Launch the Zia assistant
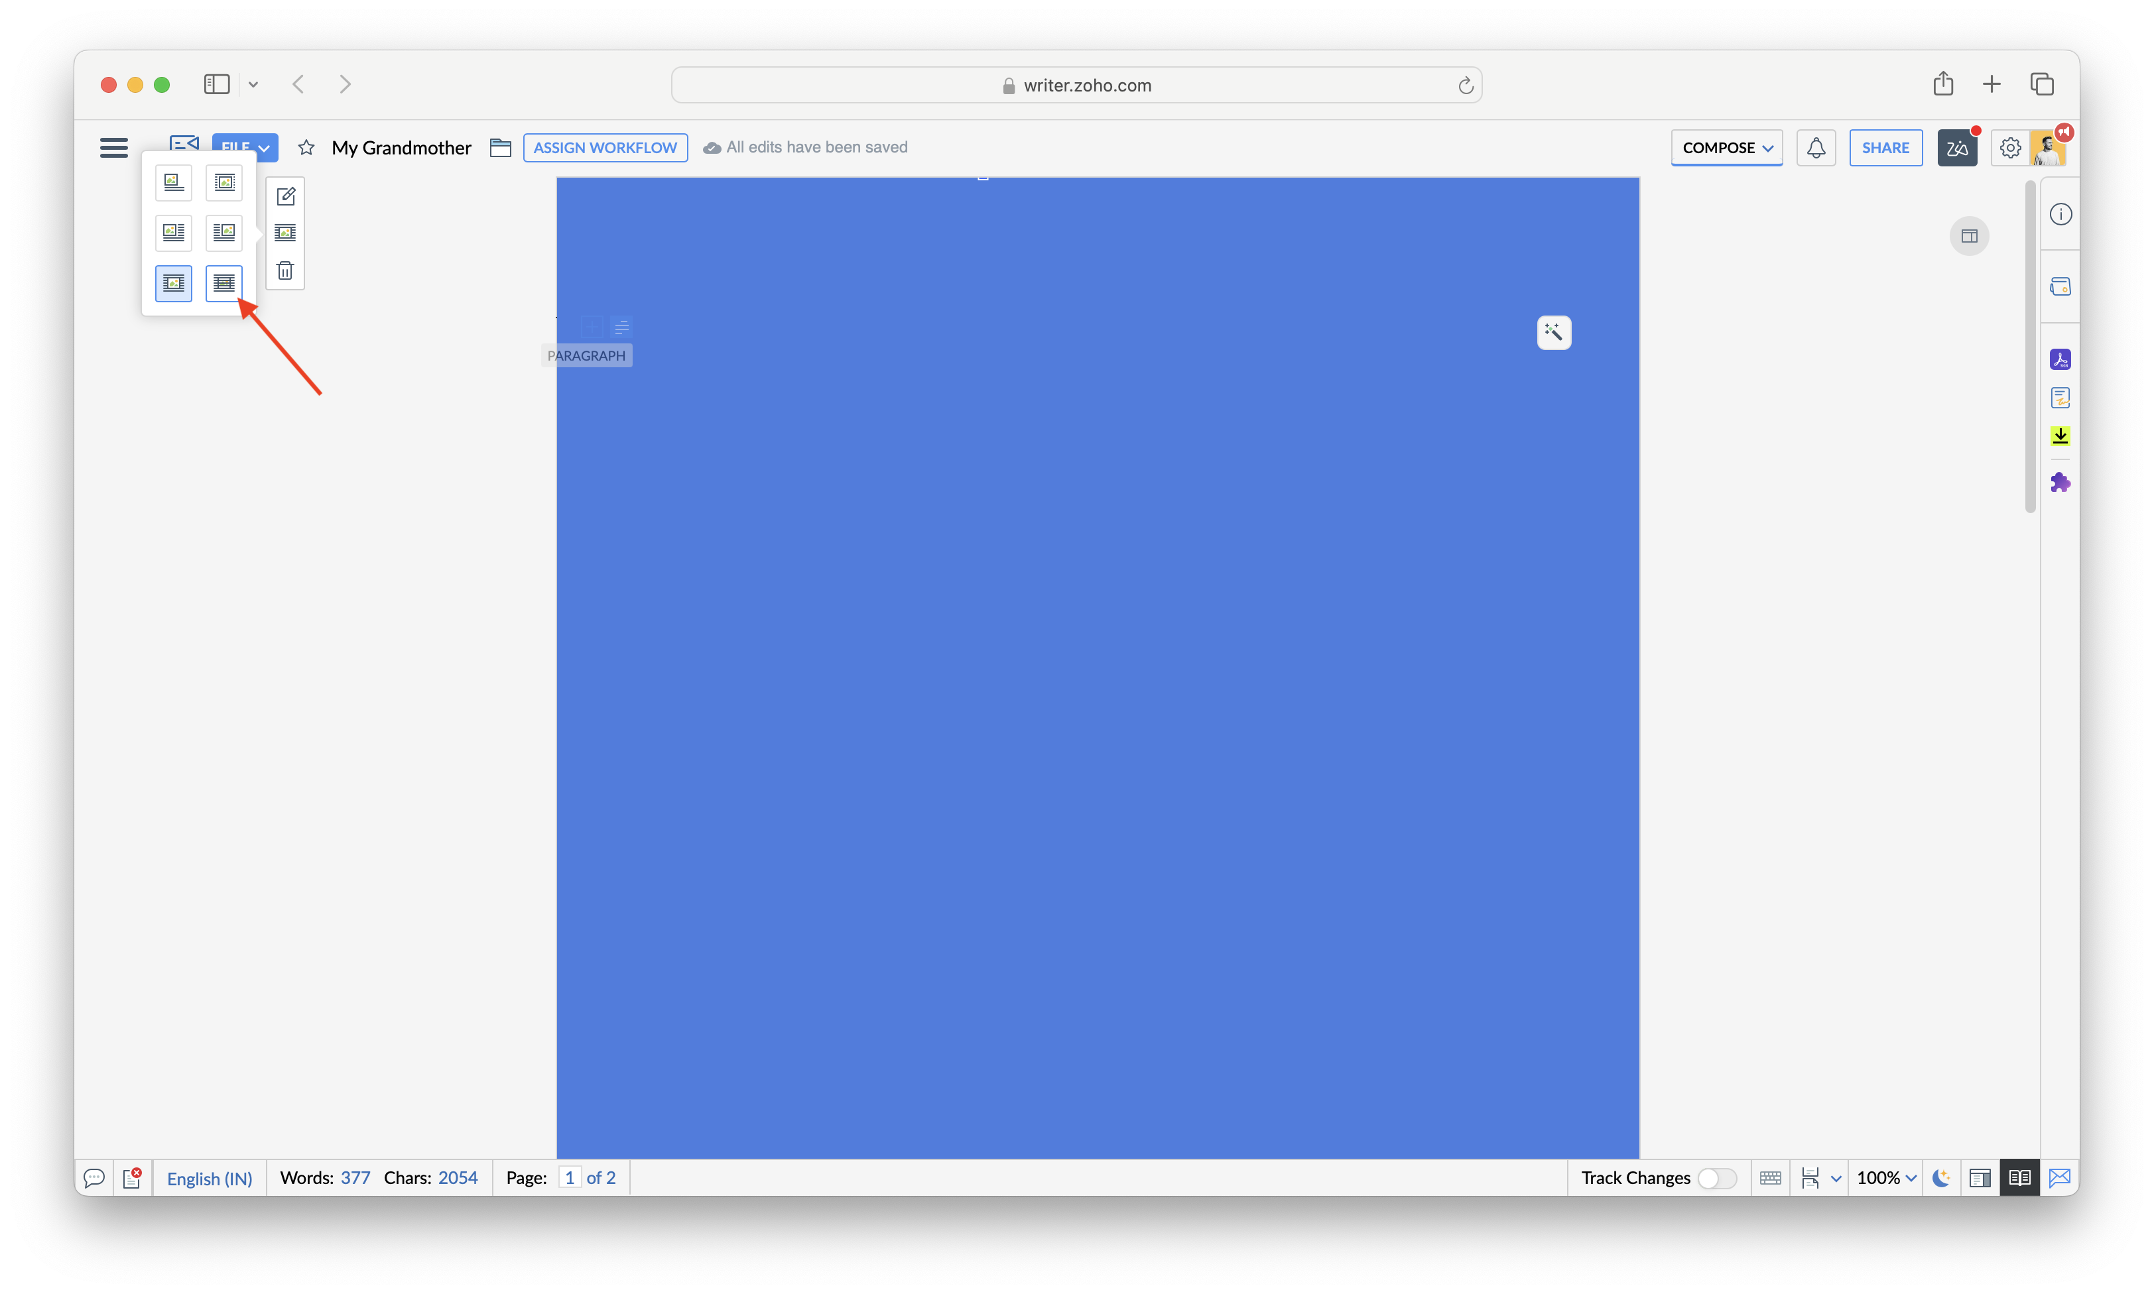The width and height of the screenshot is (2154, 1294). coord(1957,147)
